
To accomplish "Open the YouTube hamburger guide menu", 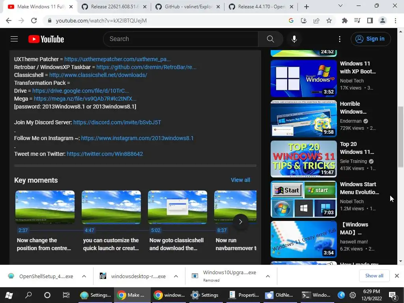I will (x=14, y=39).
